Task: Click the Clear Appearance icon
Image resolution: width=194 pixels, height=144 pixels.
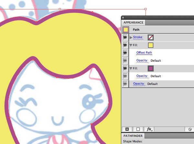Action: 190,129
